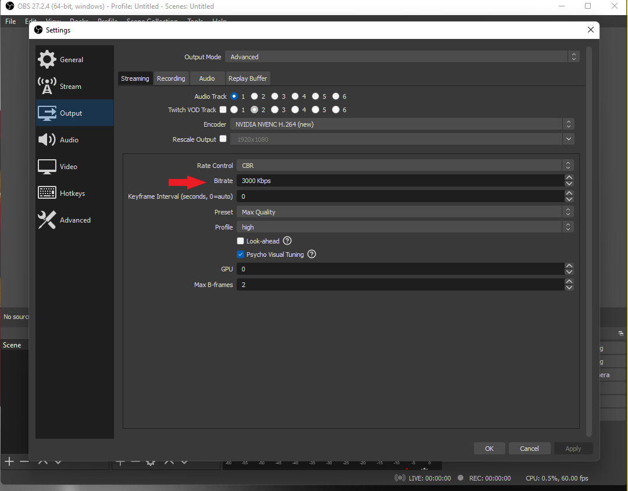The height and width of the screenshot is (491, 628).
Task: Select Audio Track 1 radio button
Action: pyautogui.click(x=234, y=96)
